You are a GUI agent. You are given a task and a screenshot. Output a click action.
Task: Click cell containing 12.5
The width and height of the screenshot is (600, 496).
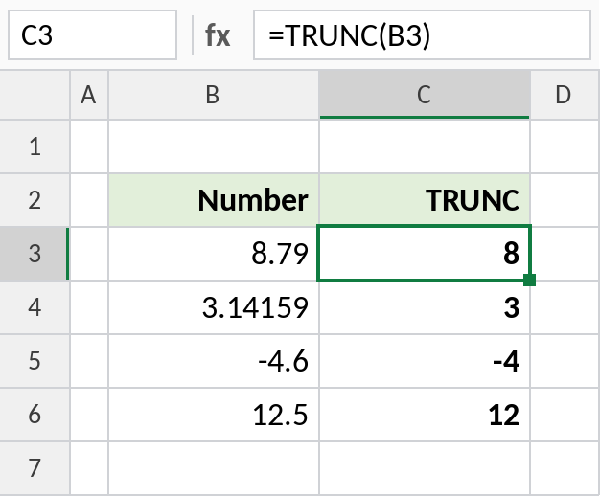click(x=214, y=415)
